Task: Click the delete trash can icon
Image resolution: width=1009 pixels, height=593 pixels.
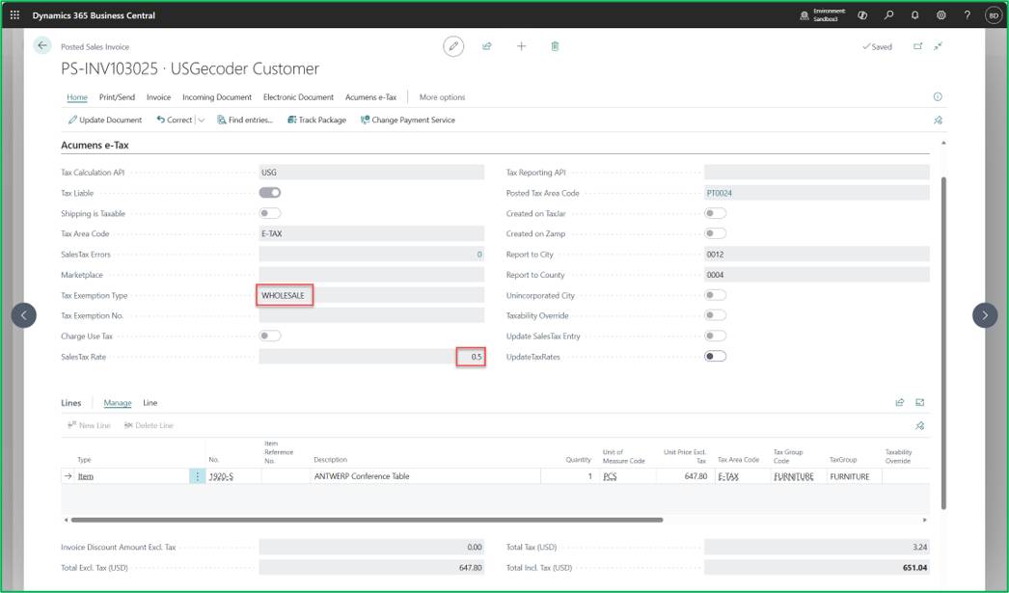Action: click(x=555, y=46)
